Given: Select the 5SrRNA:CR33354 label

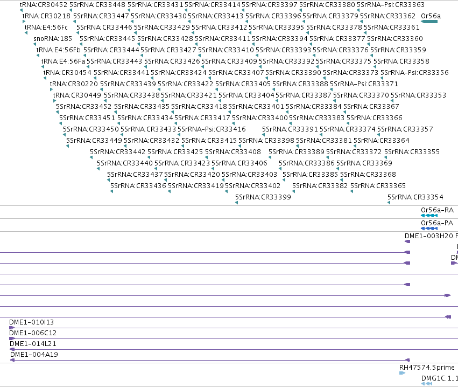Looking at the screenshot, I should (415, 197).
